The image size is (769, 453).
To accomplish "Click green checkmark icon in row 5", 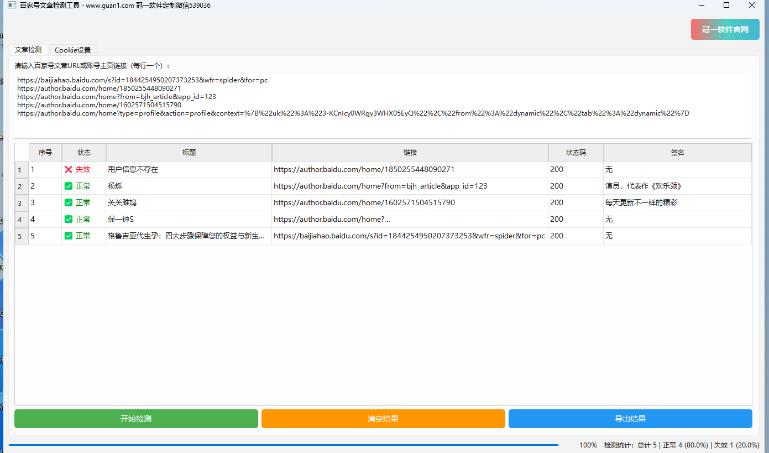I will click(69, 236).
